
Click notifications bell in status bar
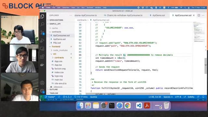click(x=203, y=97)
